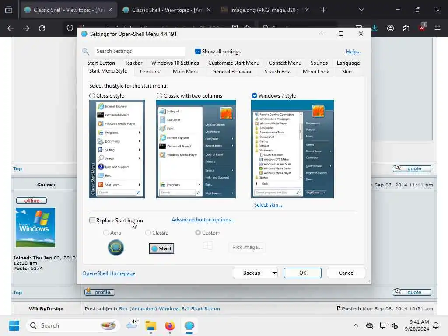Close the image.png browser tab

coord(307,10)
